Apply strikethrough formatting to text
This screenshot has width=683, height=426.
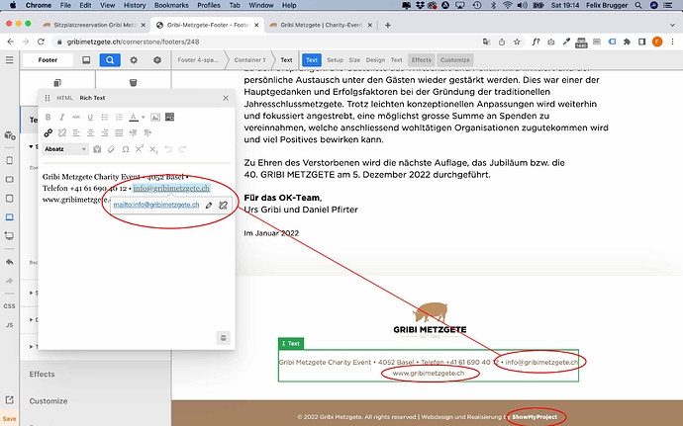click(x=76, y=117)
